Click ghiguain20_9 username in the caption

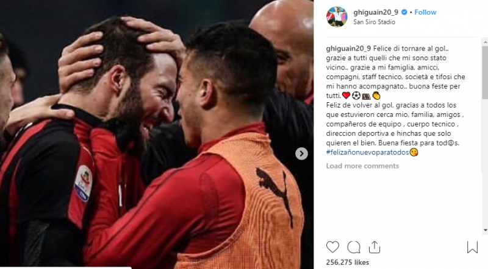[x=348, y=49]
